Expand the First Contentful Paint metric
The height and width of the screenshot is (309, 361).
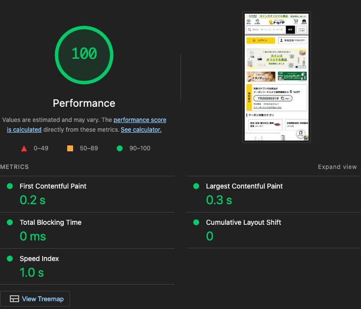(x=87, y=194)
